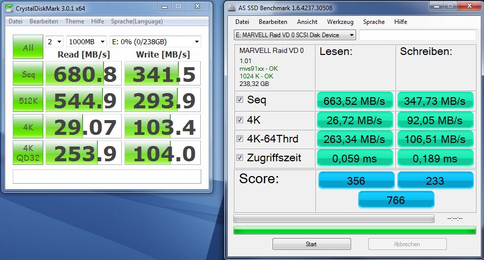
Task: Open Hilfe menu in CrystalDiskMark
Action: [x=97, y=21]
